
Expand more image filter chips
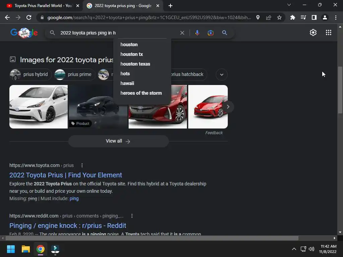[x=222, y=75]
